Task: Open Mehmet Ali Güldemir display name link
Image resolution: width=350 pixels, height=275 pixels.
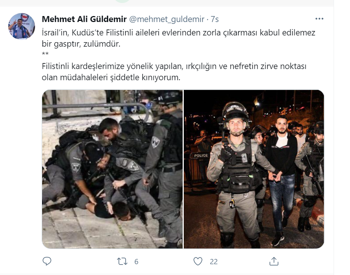Action: click(84, 19)
